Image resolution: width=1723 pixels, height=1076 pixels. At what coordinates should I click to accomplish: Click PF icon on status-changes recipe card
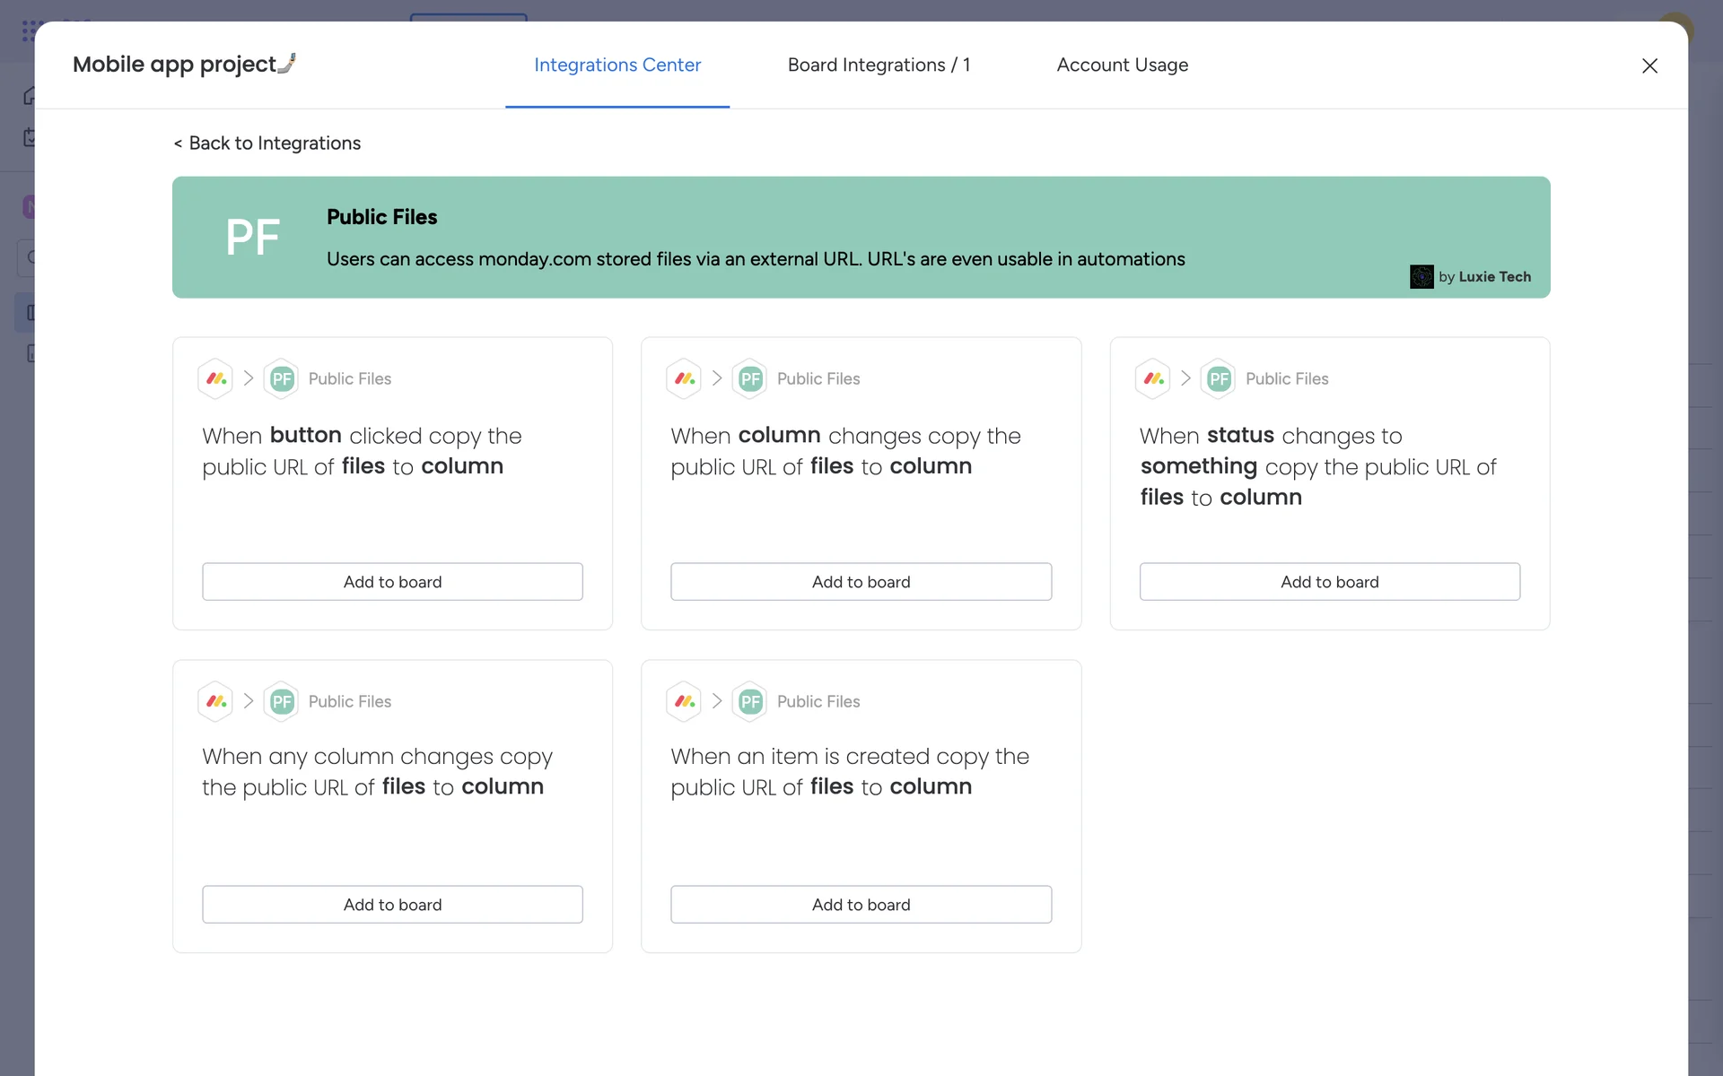(1219, 378)
